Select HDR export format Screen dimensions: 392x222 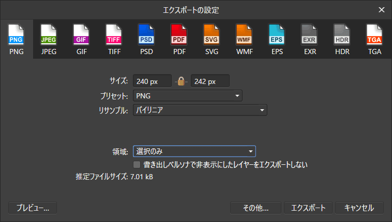pyautogui.click(x=342, y=39)
